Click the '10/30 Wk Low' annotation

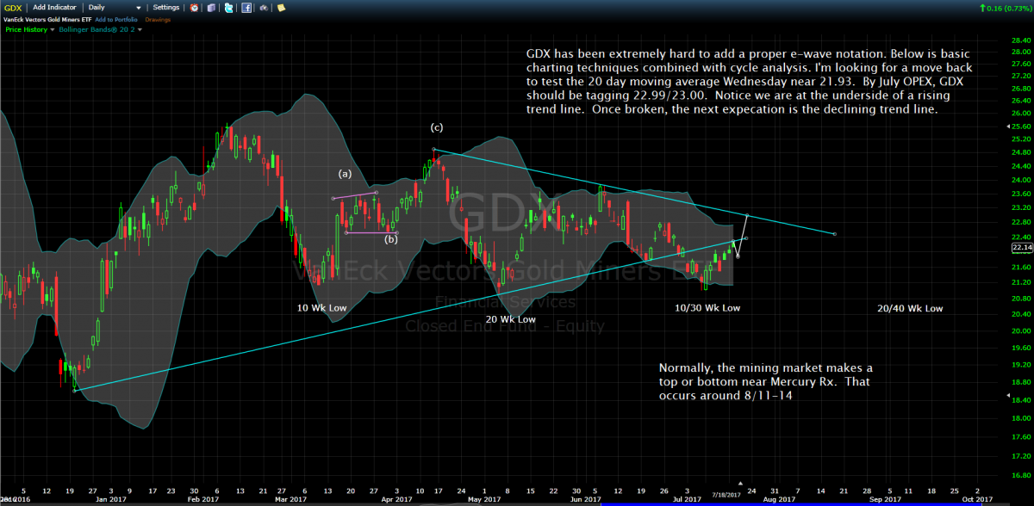[x=707, y=307]
